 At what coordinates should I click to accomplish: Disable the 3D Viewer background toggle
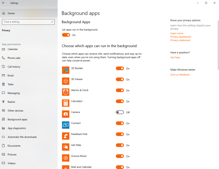point(120,79)
